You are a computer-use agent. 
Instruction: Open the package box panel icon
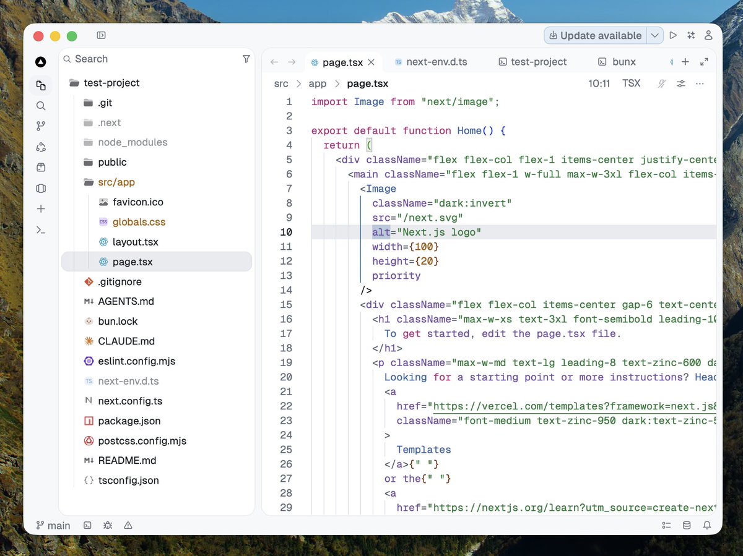click(x=41, y=168)
